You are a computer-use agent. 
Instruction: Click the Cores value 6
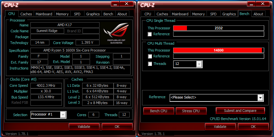click(94, 115)
